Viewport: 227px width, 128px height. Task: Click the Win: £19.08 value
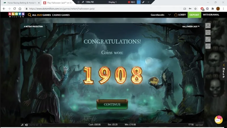click(130, 125)
